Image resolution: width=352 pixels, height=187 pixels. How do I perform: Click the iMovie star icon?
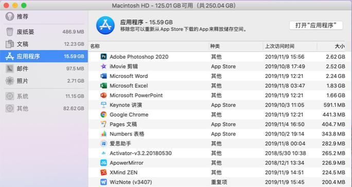103,66
